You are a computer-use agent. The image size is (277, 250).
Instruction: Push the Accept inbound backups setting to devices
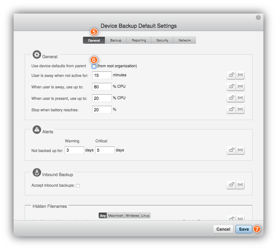click(x=240, y=185)
